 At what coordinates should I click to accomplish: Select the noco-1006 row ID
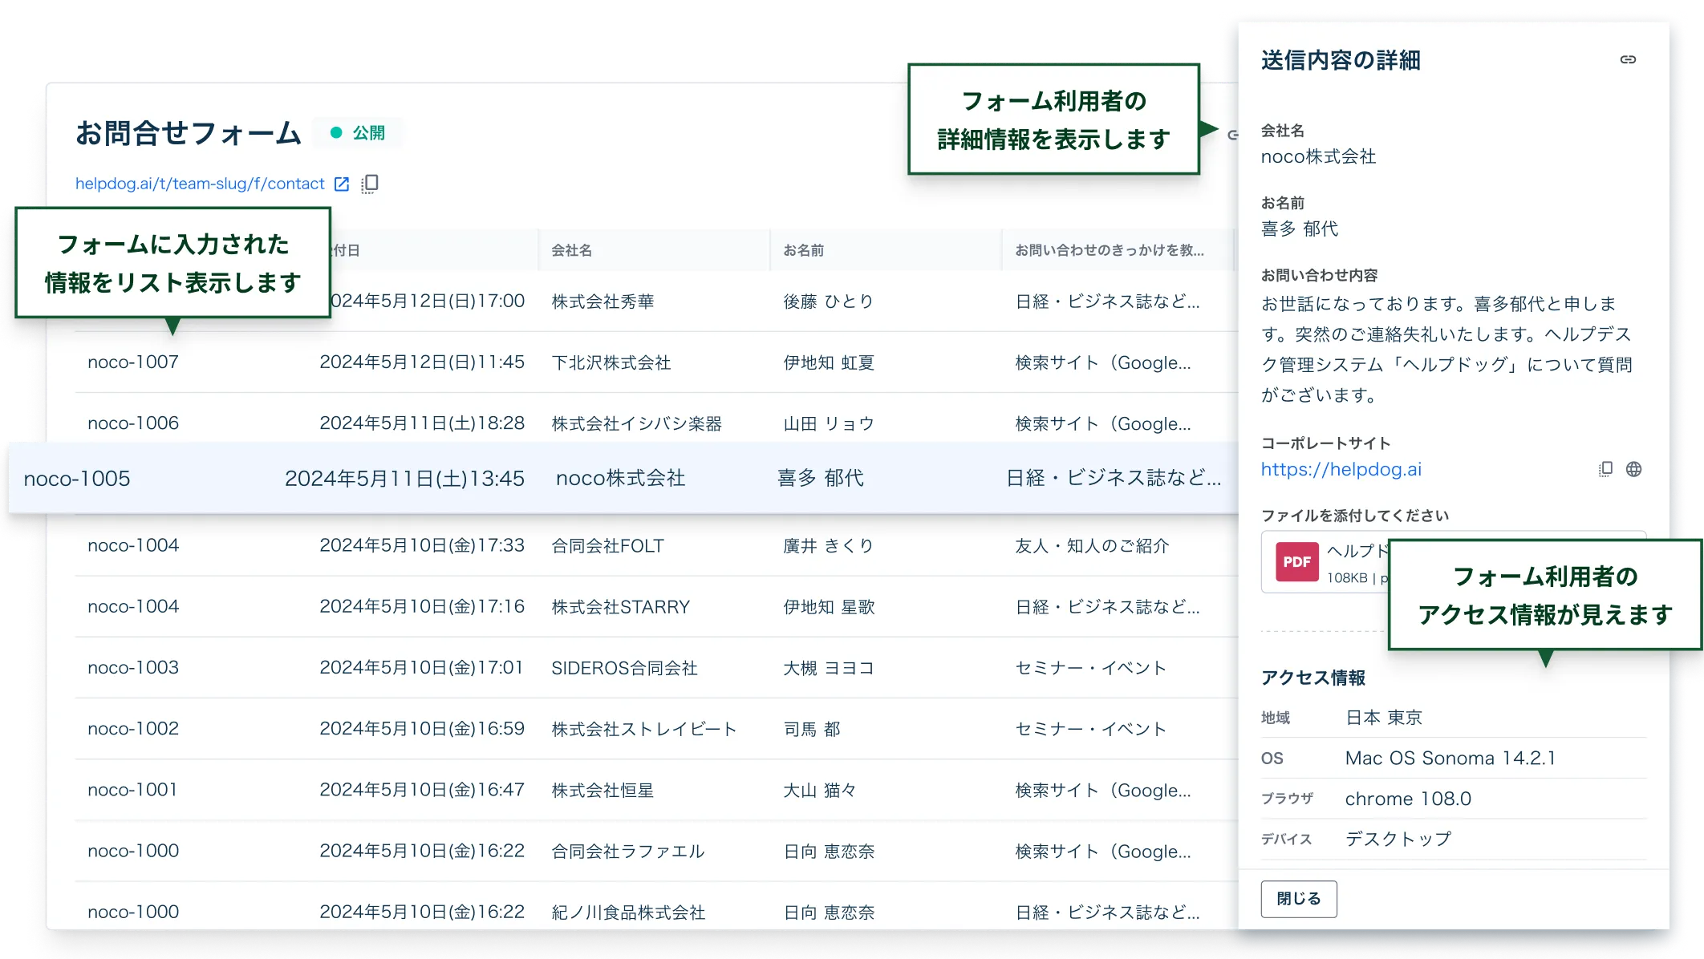click(133, 423)
